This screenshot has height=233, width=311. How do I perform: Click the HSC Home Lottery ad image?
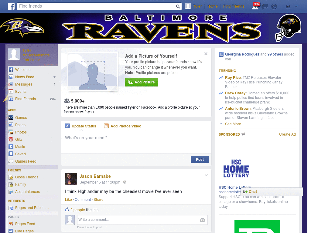pyautogui.click(x=236, y=168)
